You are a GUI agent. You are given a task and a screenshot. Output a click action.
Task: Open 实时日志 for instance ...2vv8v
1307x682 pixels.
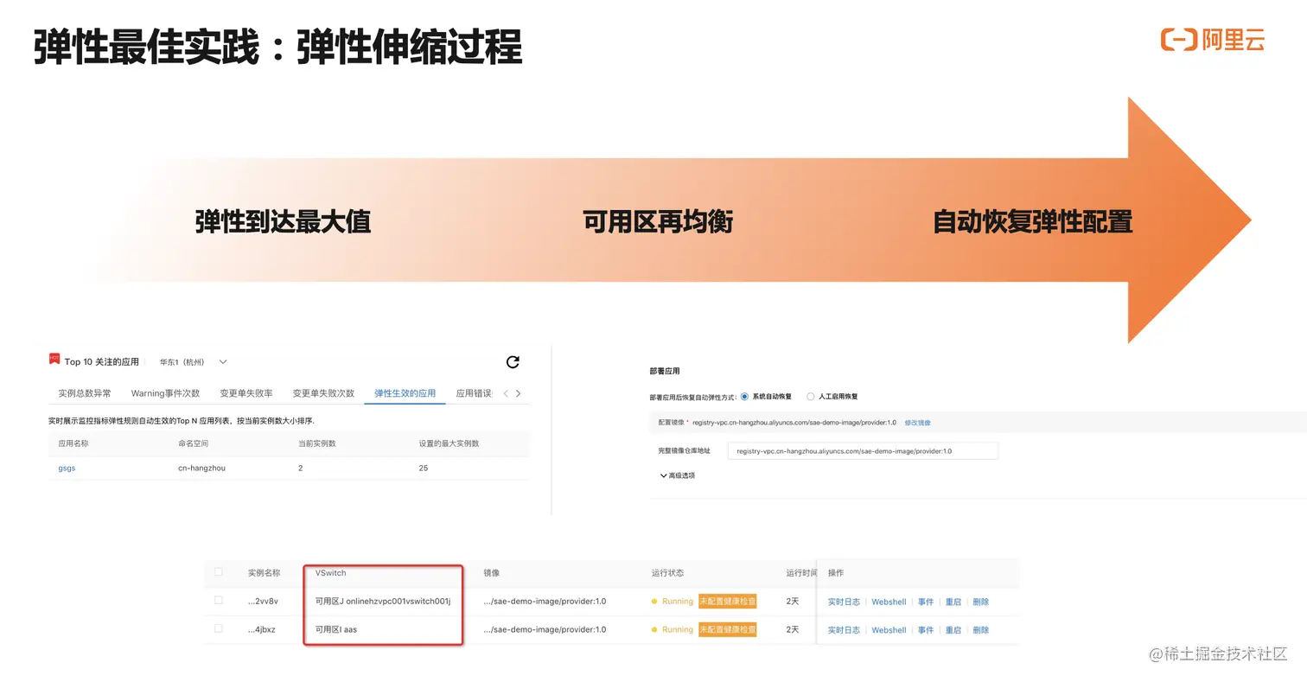pyautogui.click(x=844, y=602)
